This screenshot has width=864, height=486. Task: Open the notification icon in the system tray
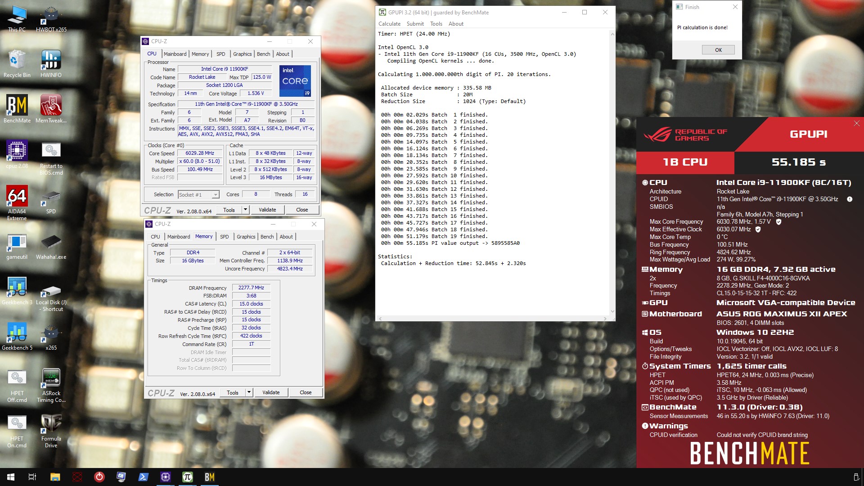(x=856, y=477)
